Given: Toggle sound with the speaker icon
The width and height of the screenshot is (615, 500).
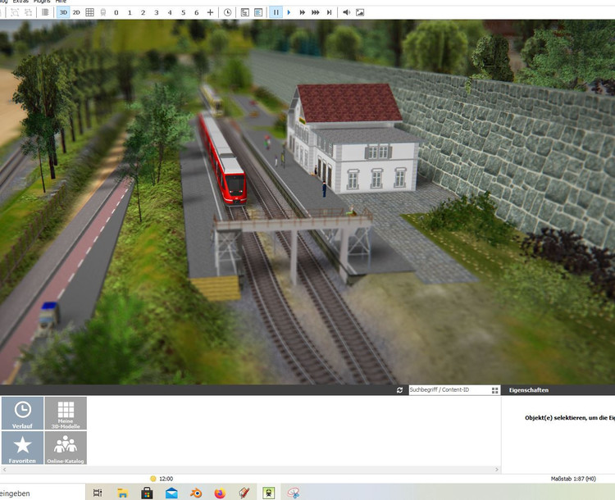Looking at the screenshot, I should coord(346,12).
